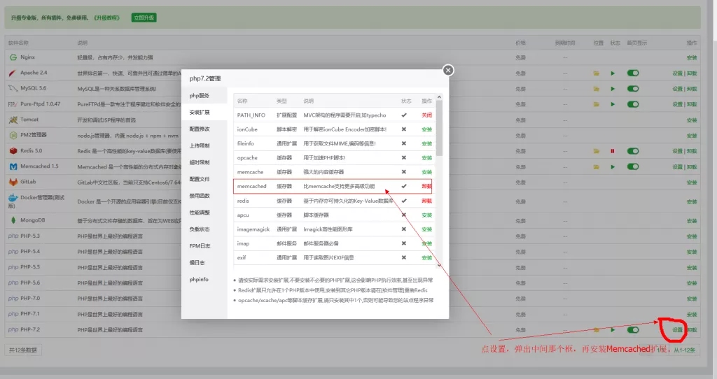Click MySQL 5.6 green running status icon
The width and height of the screenshot is (717, 379).
click(613, 89)
